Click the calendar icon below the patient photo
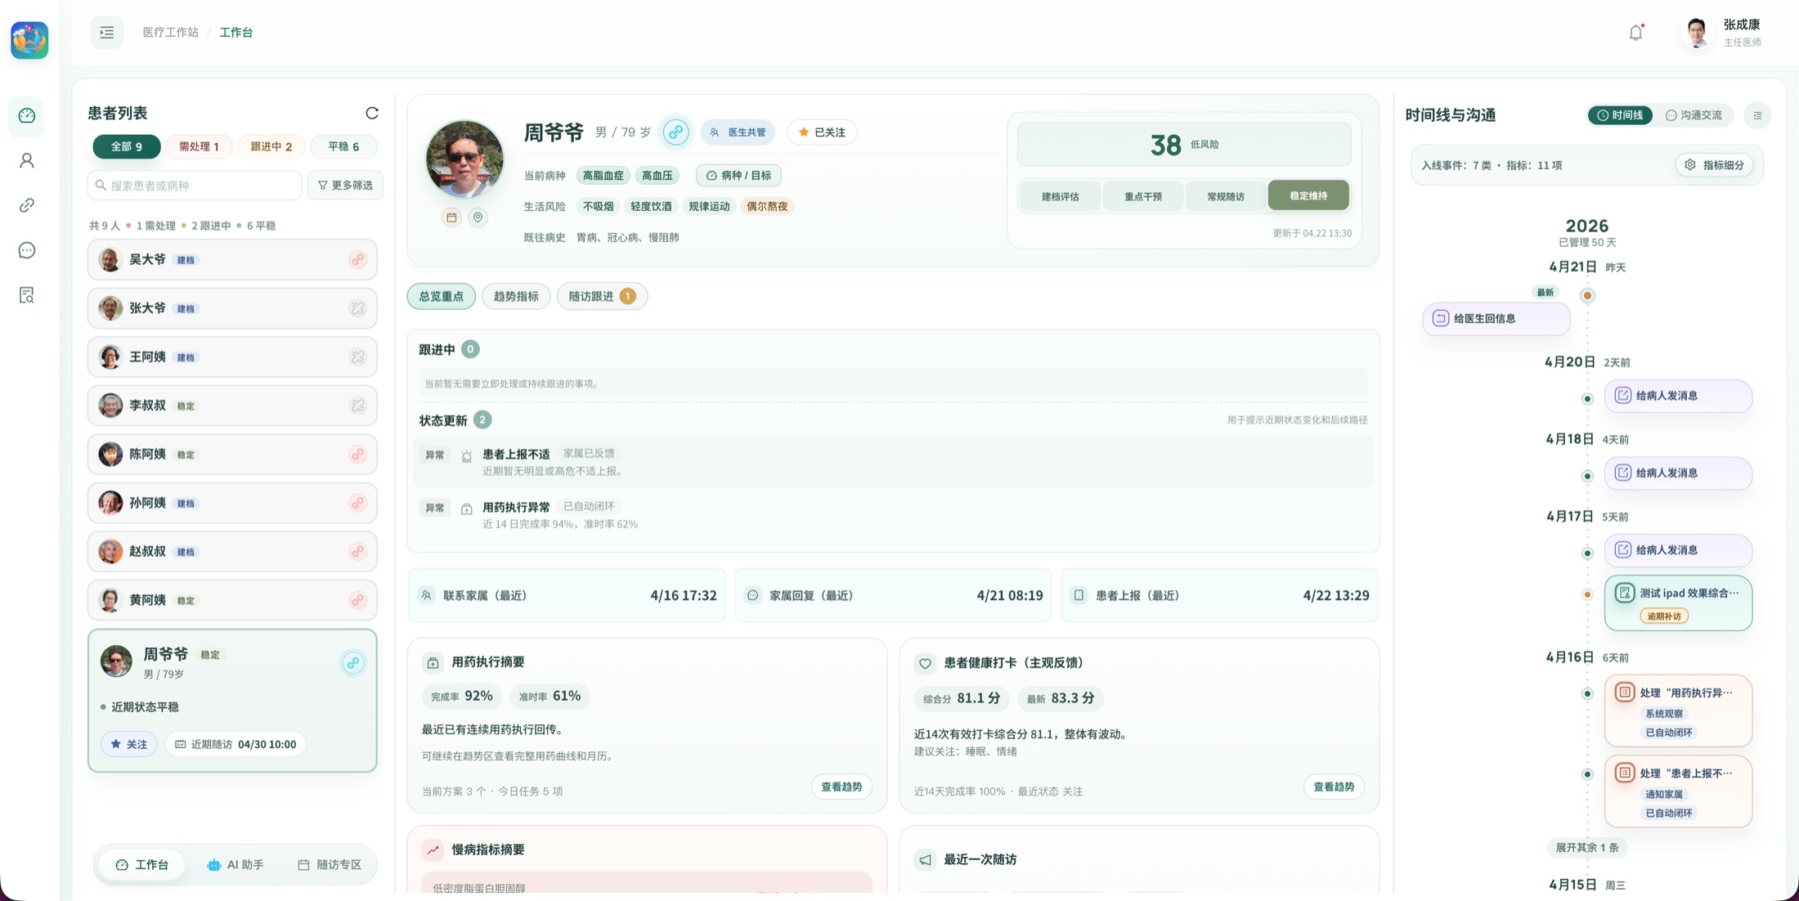Image resolution: width=1799 pixels, height=901 pixels. [x=451, y=217]
